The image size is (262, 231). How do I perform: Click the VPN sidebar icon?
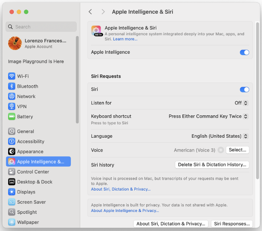(11, 106)
